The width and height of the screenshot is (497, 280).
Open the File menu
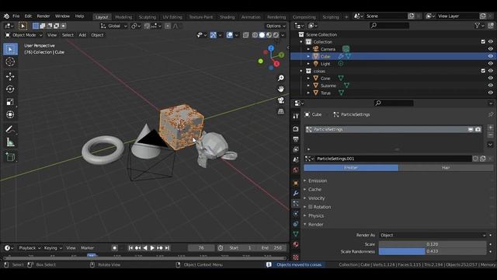16,16
